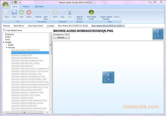
Task: Click the Browse... button
Action: [62, 37]
